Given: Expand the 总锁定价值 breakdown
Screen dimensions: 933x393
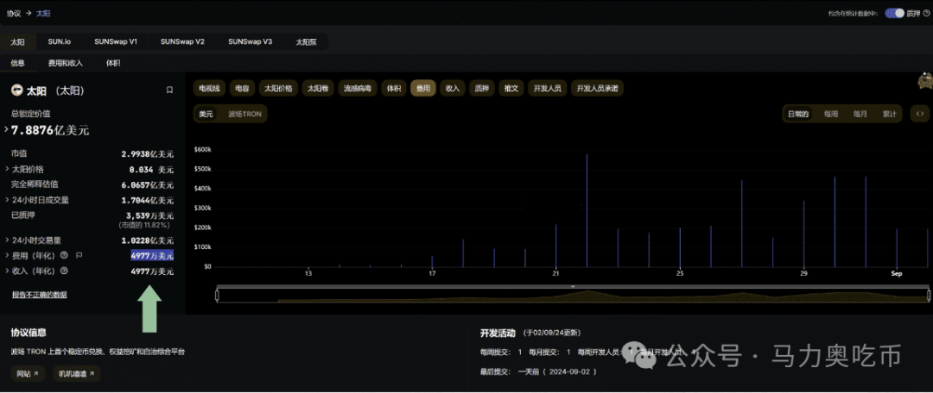Looking at the screenshot, I should tap(7, 128).
